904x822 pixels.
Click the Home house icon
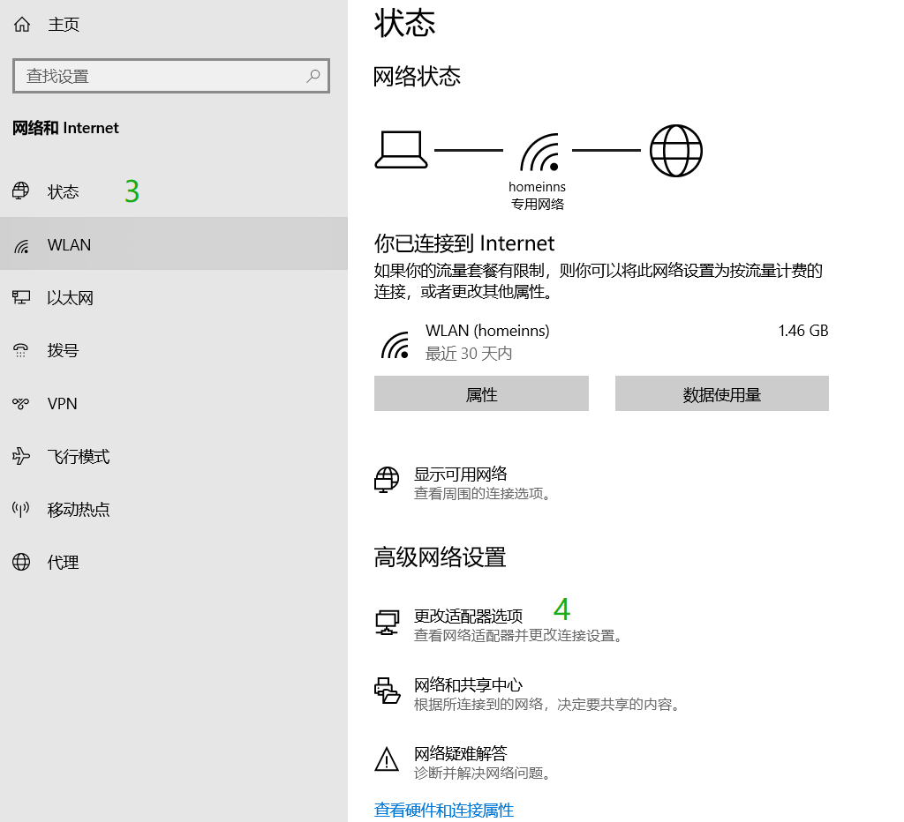pos(22,24)
